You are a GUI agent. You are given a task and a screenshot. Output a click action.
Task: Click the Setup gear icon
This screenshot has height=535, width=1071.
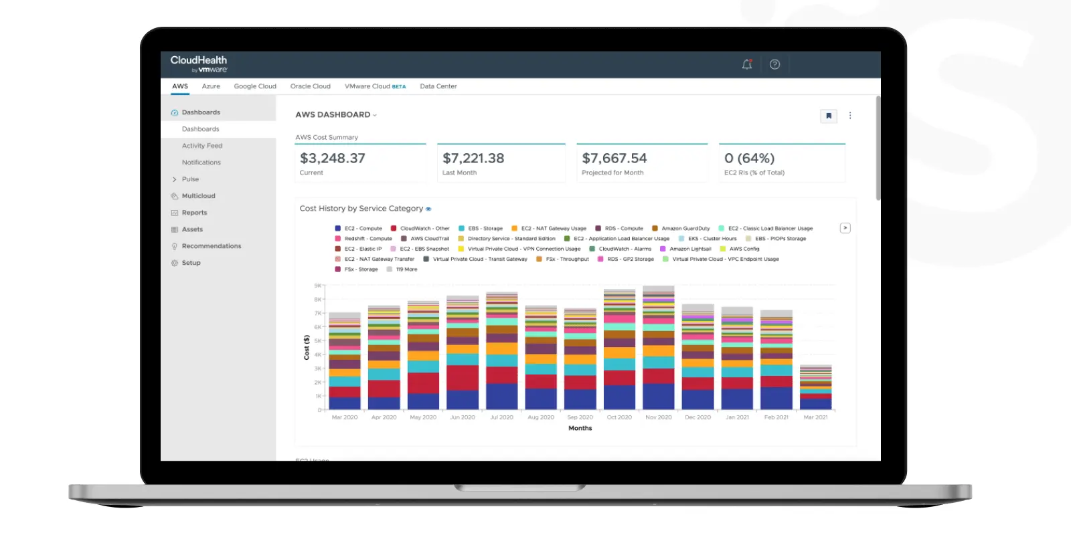point(175,263)
